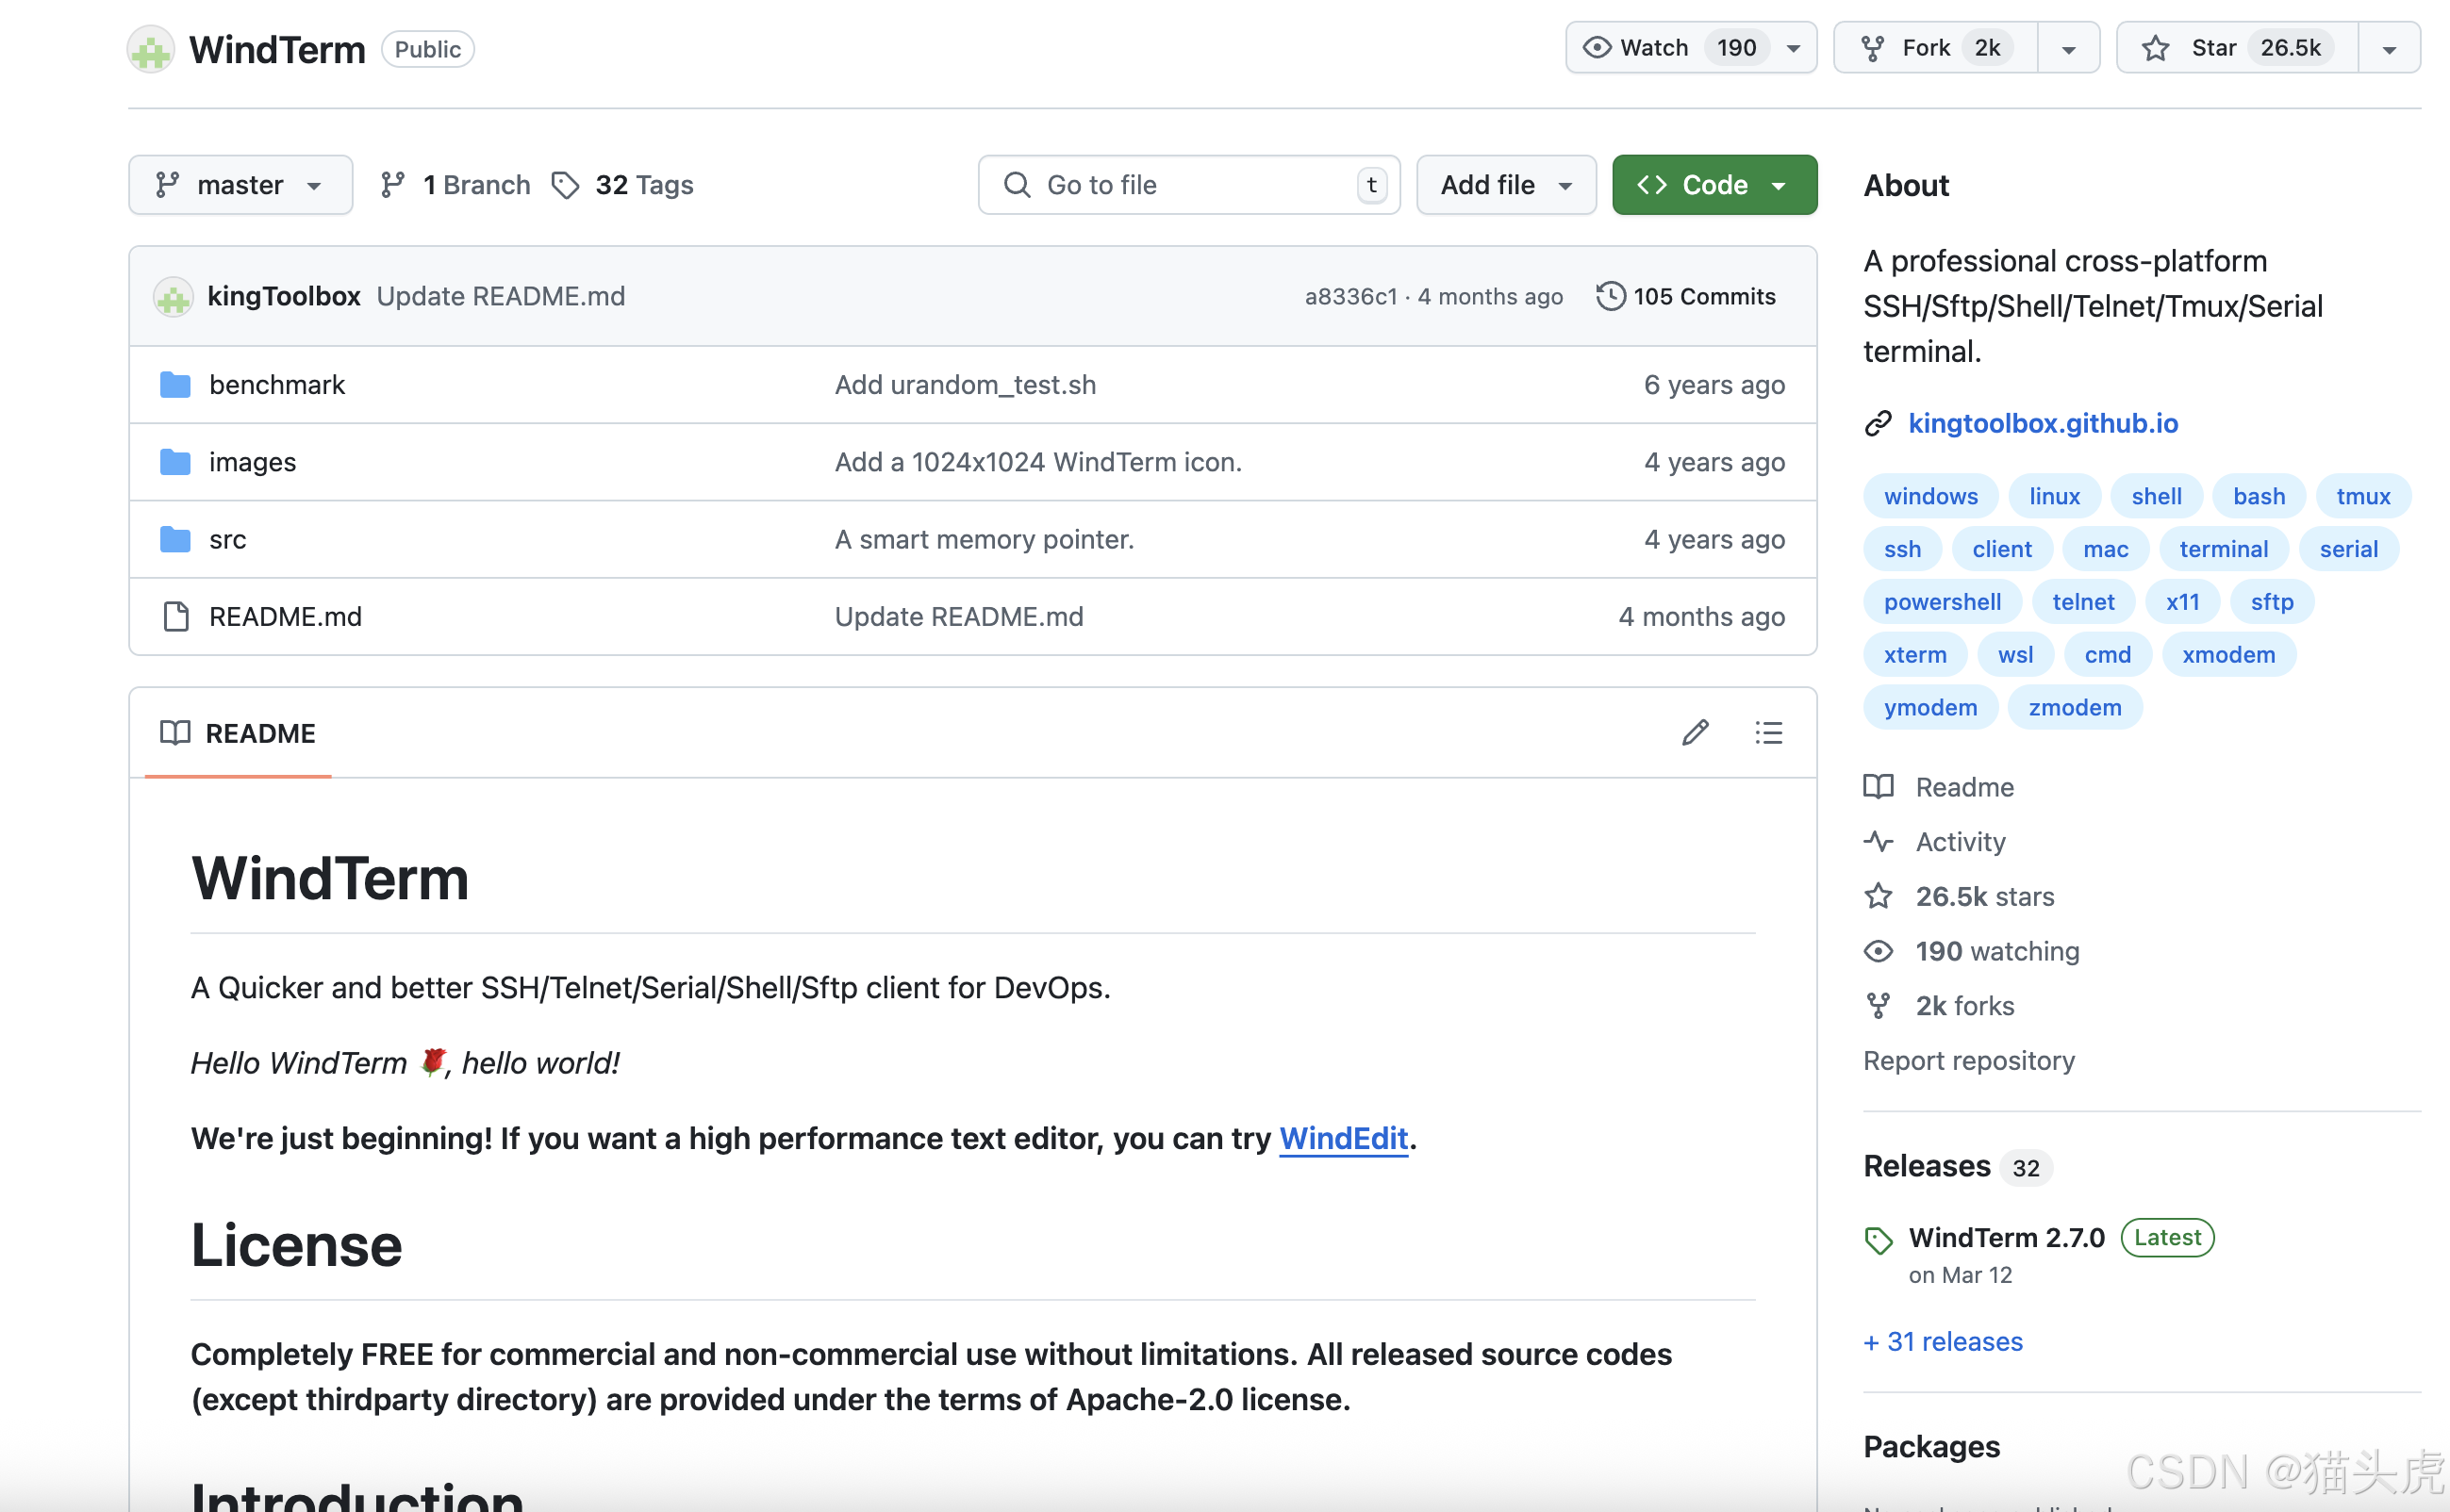This screenshot has width=2450, height=1512.
Task: Click the README.md file icon
Action: pyautogui.click(x=175, y=616)
